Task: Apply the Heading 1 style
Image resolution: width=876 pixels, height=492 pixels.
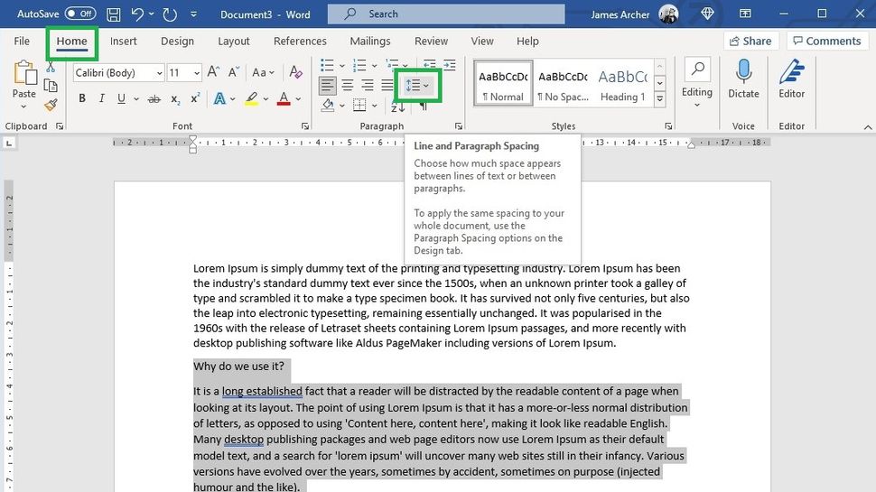Action: (623, 83)
